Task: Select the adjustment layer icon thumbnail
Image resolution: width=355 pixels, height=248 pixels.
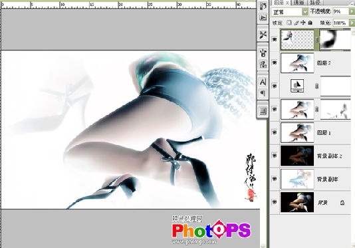Action: click(x=297, y=86)
